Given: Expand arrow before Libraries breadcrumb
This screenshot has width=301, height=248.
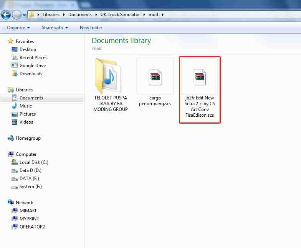Looking at the screenshot, I should pos(38,15).
